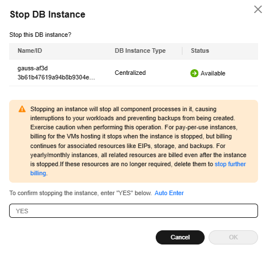Click the column divider before Status

[182, 51]
